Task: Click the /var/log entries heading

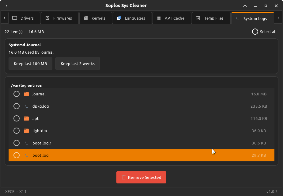Action: pyautogui.click(x=26, y=85)
